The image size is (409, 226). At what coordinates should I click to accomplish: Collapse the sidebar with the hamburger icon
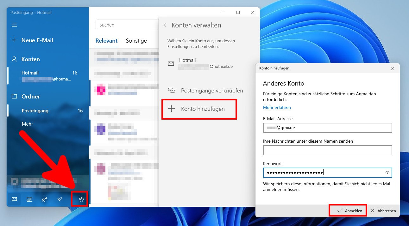tap(14, 25)
